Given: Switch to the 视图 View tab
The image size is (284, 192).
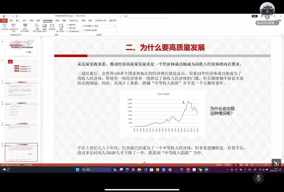Looking at the screenshot, I should point(64,20).
